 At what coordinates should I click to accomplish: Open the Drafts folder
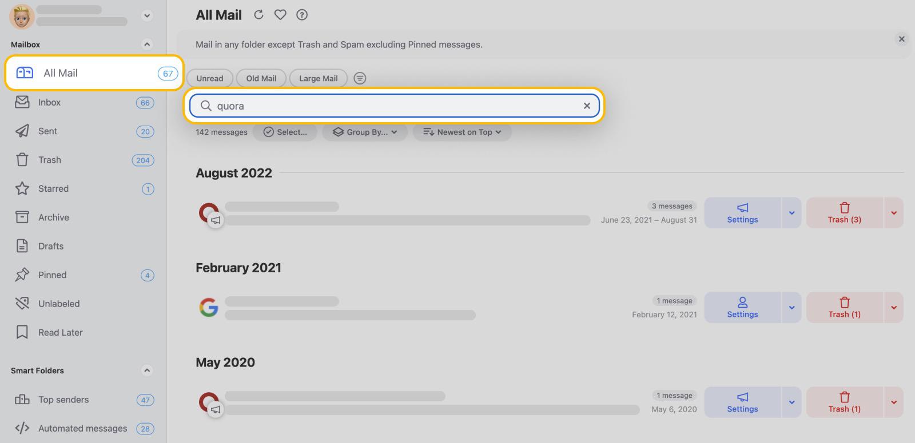85,246
